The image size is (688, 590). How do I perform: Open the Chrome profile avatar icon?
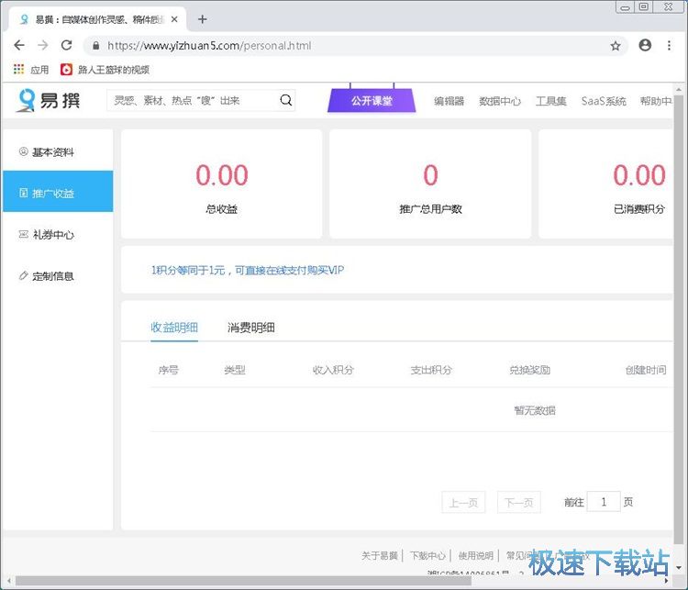click(645, 45)
